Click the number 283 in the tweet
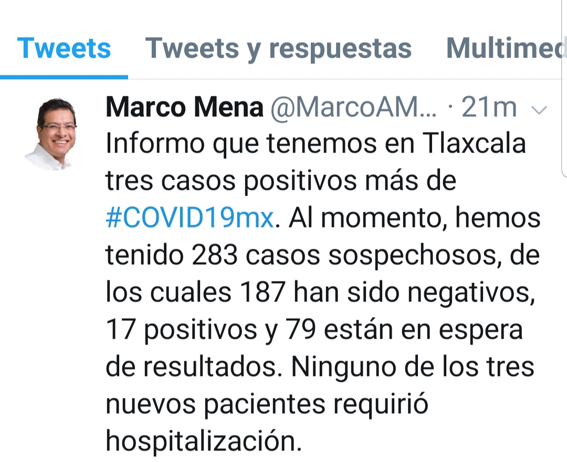The image size is (567, 462). [x=214, y=255]
